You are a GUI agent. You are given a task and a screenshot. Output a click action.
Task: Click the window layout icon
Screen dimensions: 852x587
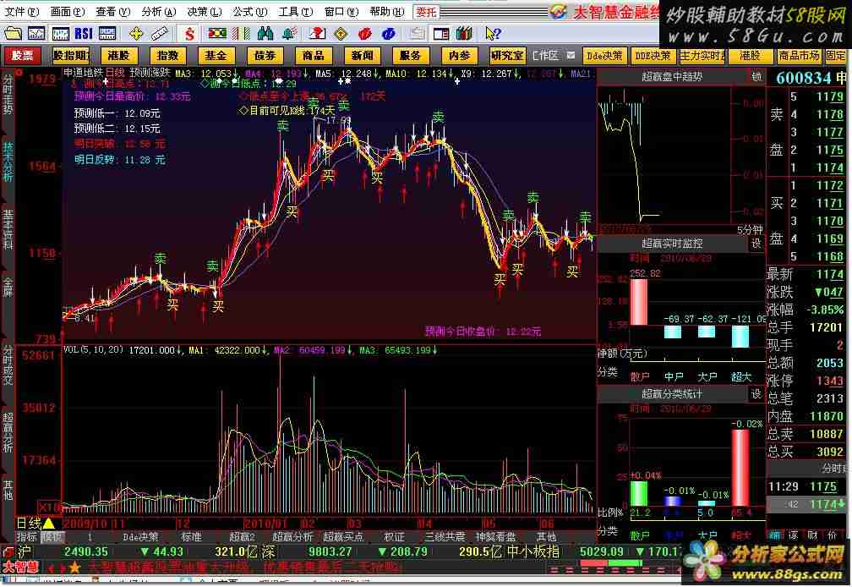[x=440, y=34]
